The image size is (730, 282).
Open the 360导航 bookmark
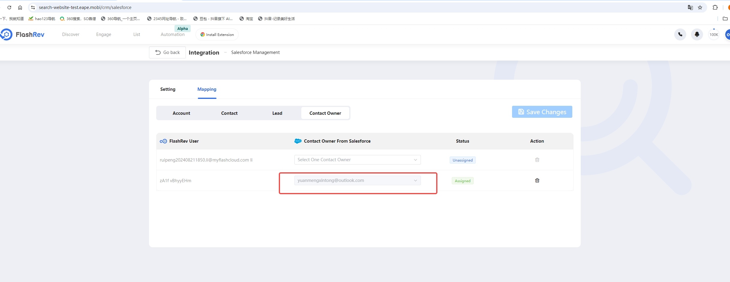click(x=121, y=19)
